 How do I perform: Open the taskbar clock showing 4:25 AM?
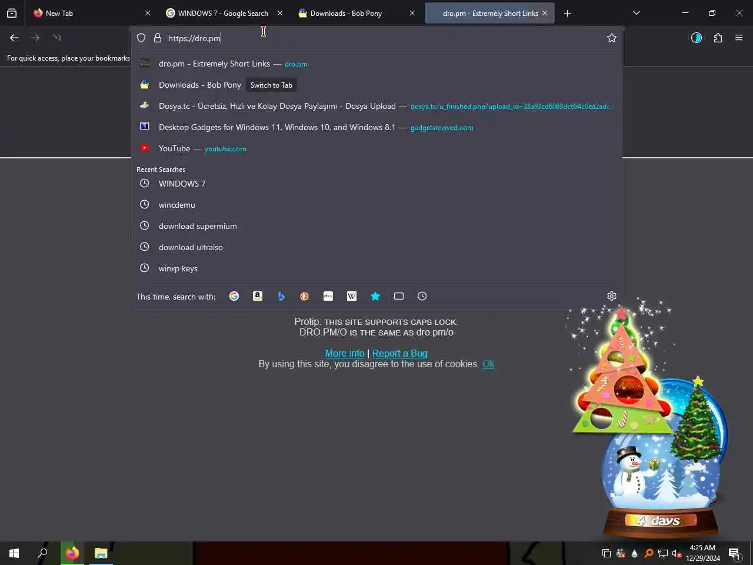(703, 553)
